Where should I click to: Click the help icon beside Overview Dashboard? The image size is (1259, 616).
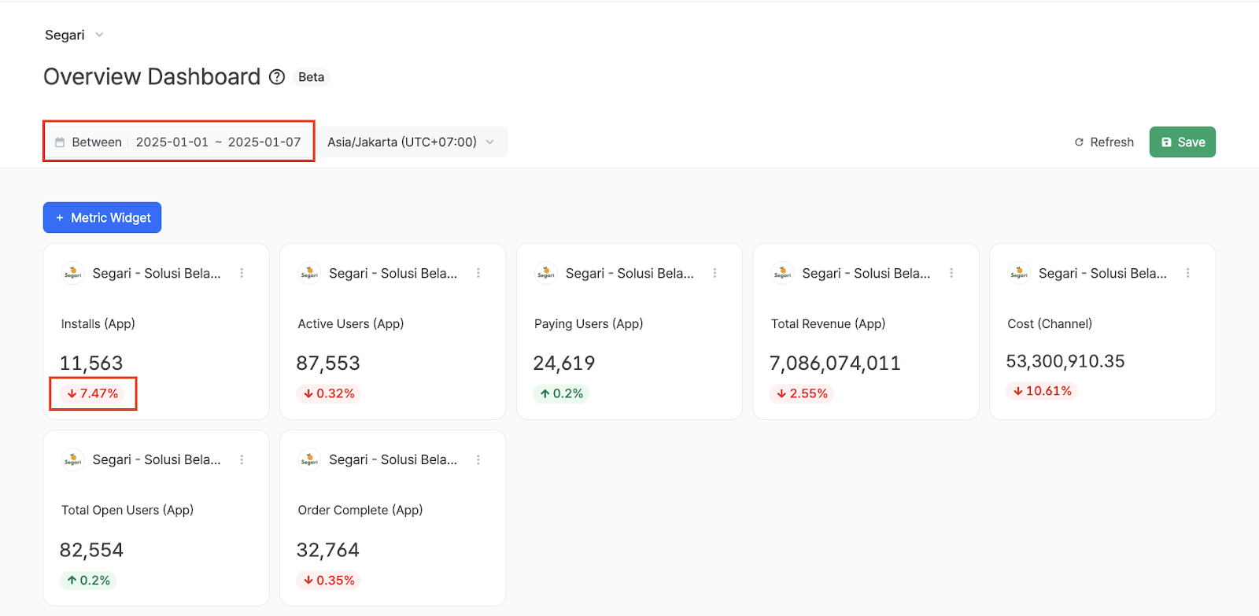pyautogui.click(x=277, y=77)
